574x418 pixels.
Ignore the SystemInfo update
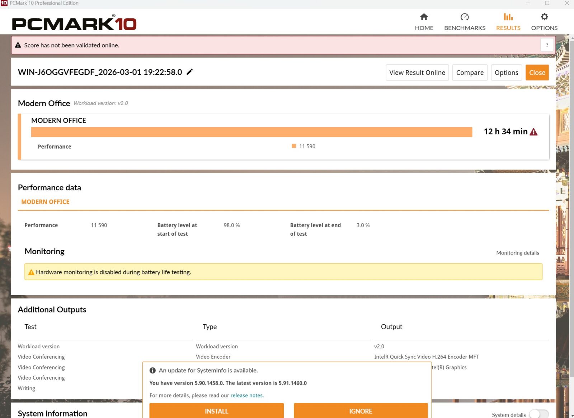click(361, 411)
